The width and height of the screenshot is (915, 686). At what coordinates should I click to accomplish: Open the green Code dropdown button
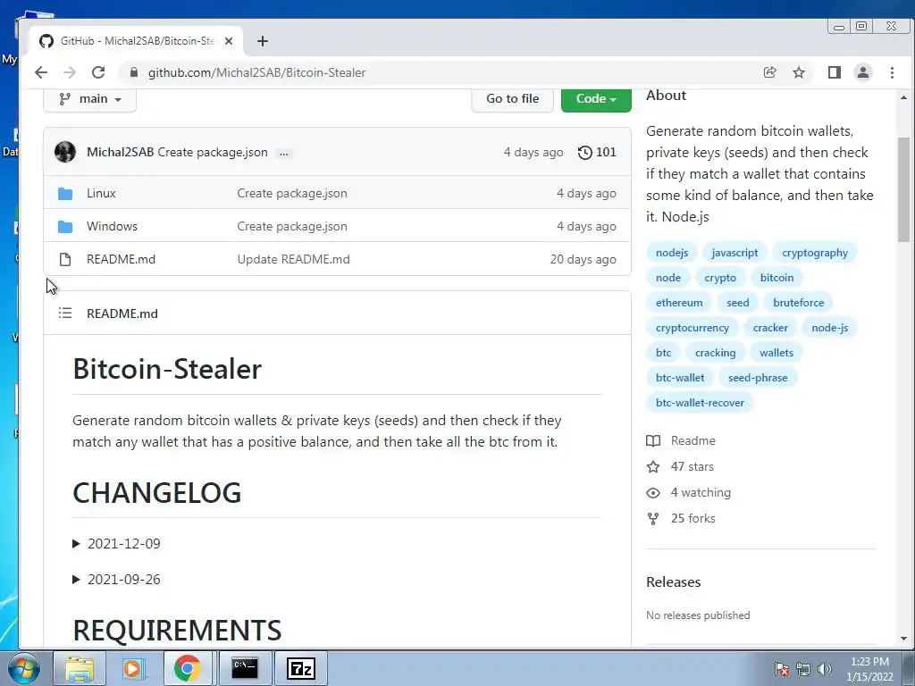[596, 98]
